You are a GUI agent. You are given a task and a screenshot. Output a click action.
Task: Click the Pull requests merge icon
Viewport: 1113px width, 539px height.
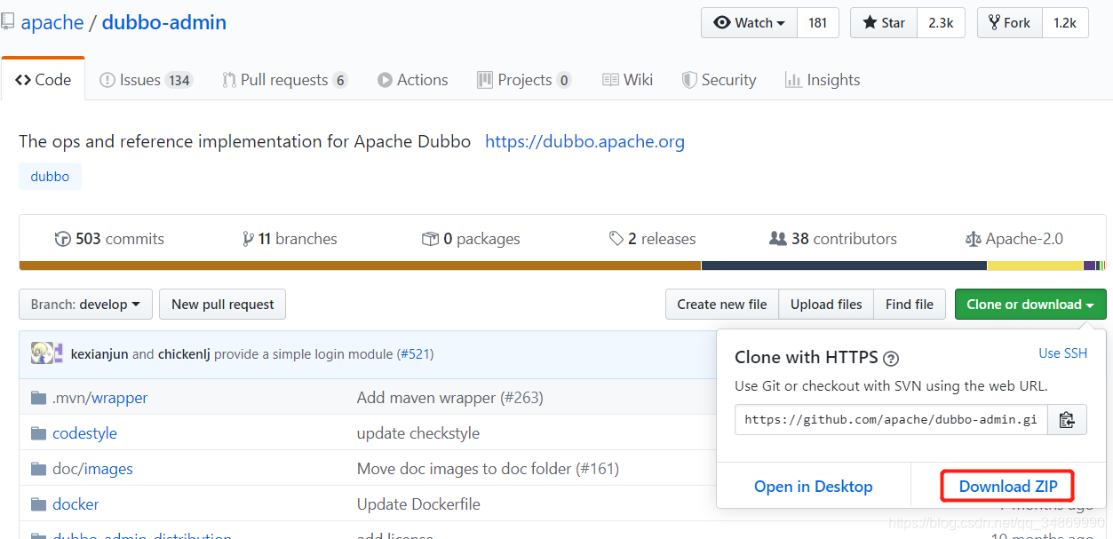229,80
